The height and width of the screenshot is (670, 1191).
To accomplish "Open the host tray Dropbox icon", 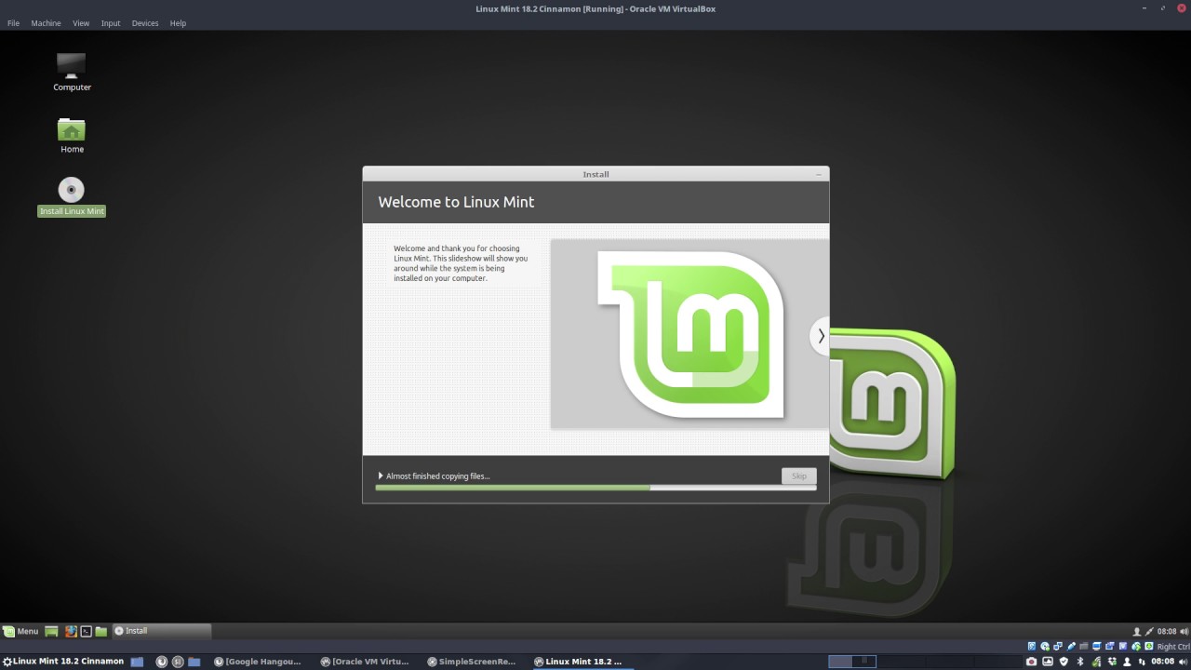I will 1112,662.
